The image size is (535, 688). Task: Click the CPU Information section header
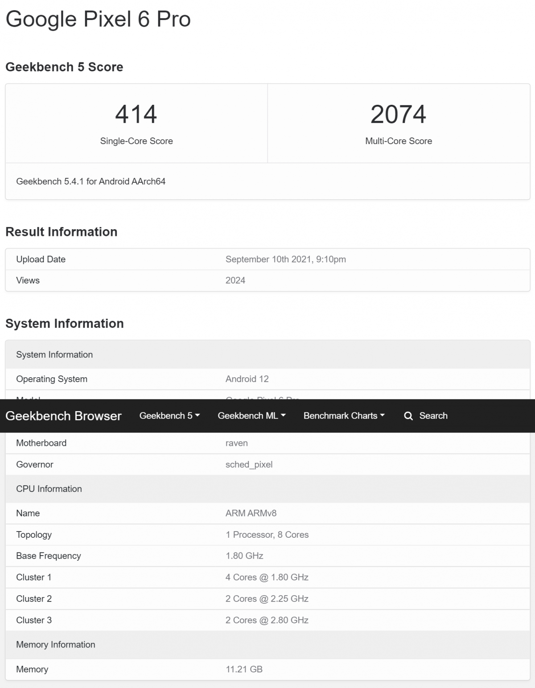click(x=49, y=489)
